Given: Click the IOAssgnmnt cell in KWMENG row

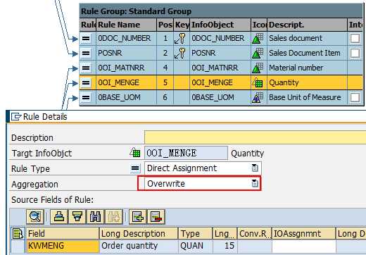Looking at the screenshot, I should (304, 246).
